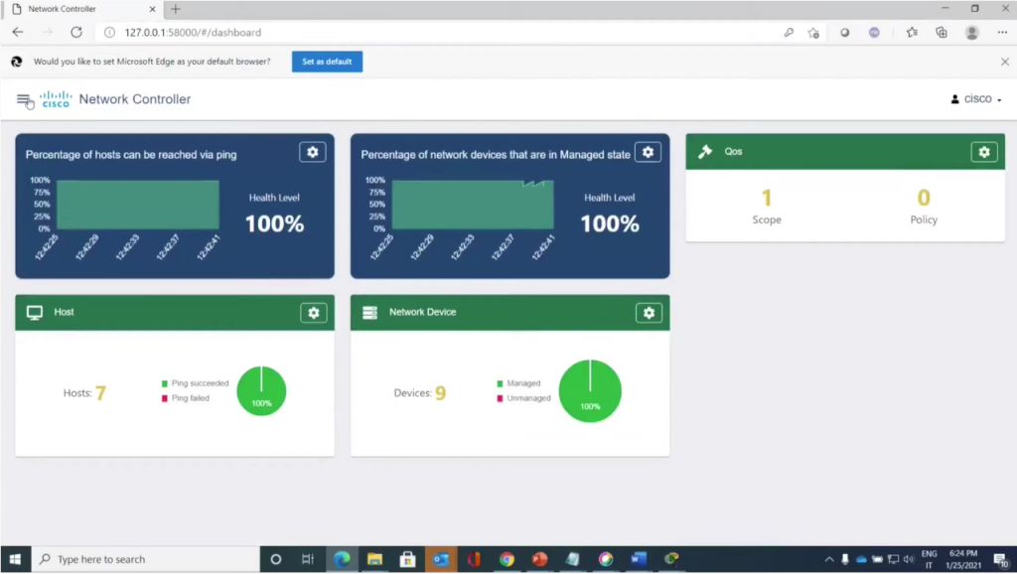Viewport: 1017px width, 574px height.
Task: Click the Network Controller title text
Action: click(x=135, y=99)
